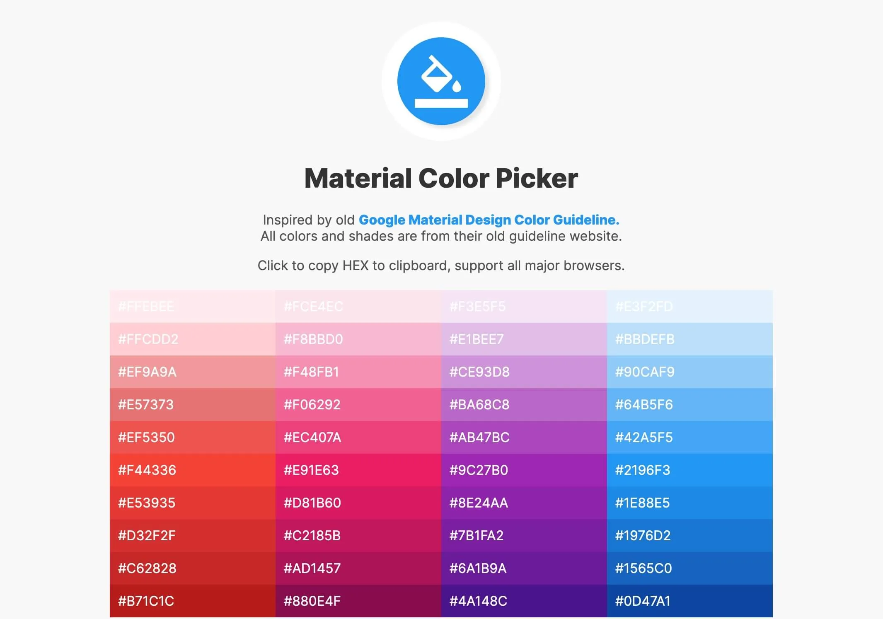This screenshot has height=619, width=883.
Task: Copy the #B71C1C darkest red swatch
Action: tap(192, 600)
